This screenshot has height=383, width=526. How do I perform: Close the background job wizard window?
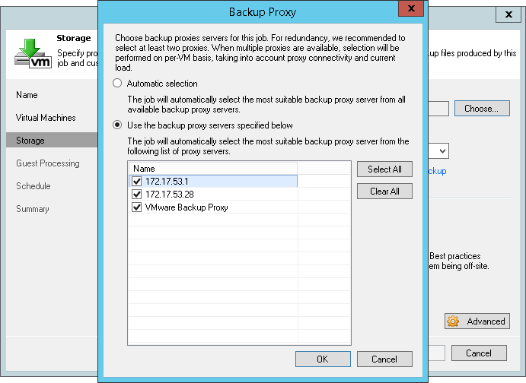pos(508,15)
